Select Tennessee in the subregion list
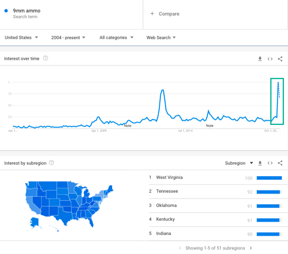 point(167,191)
